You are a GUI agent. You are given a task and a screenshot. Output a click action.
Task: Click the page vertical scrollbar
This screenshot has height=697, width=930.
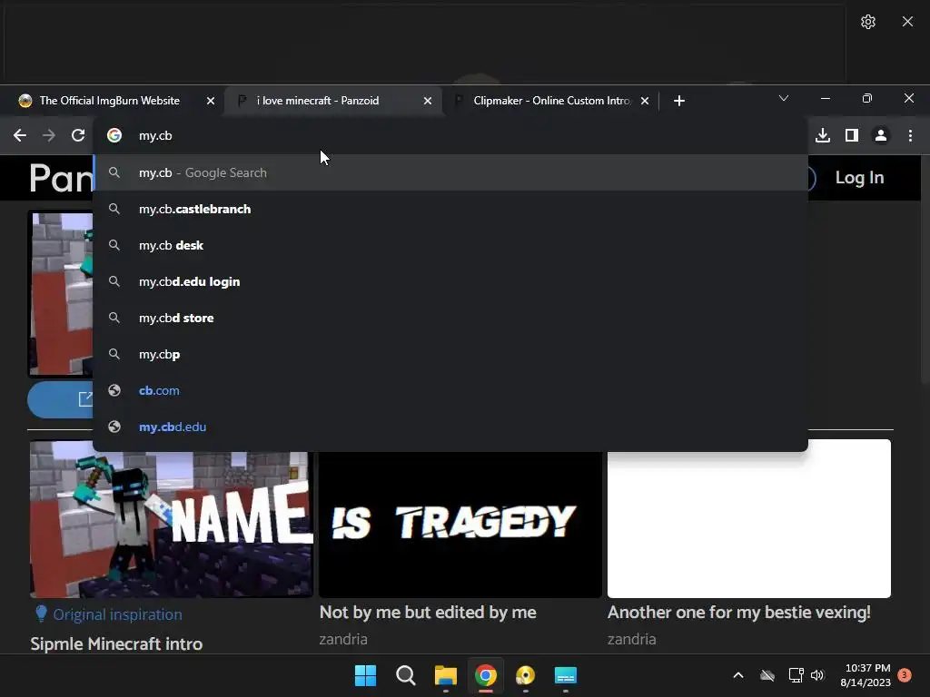point(925,272)
